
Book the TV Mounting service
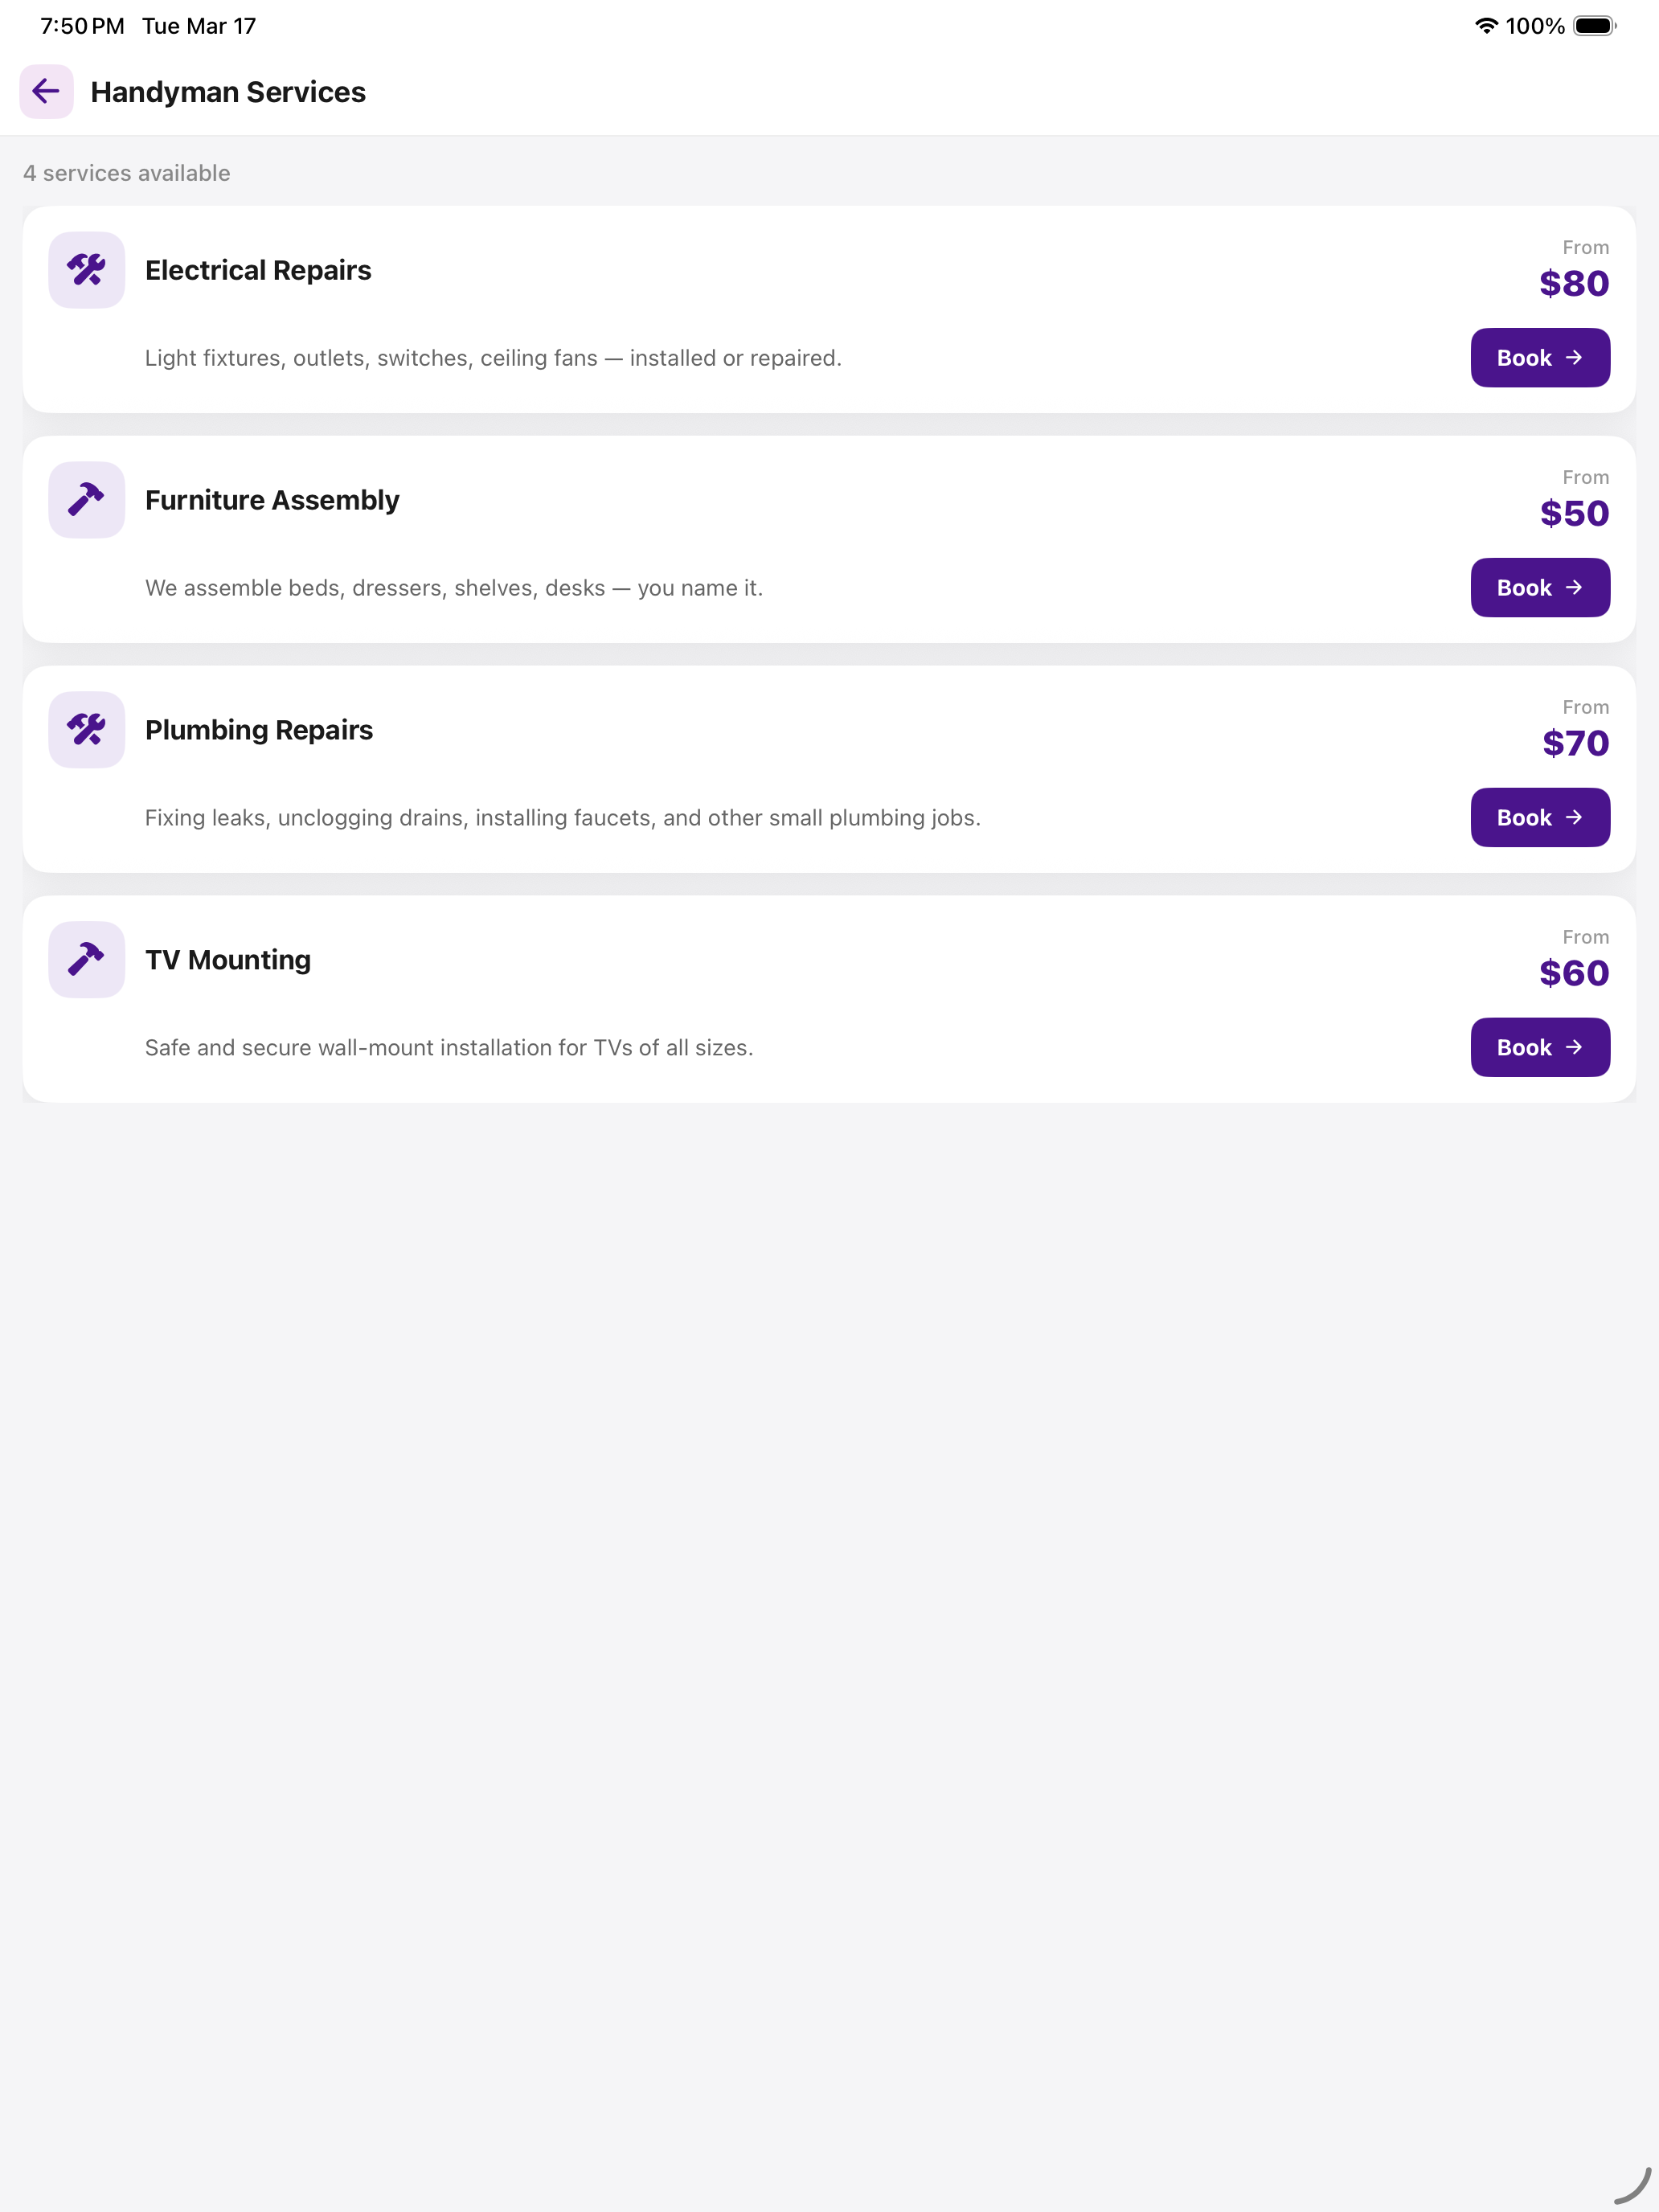(1540, 1048)
